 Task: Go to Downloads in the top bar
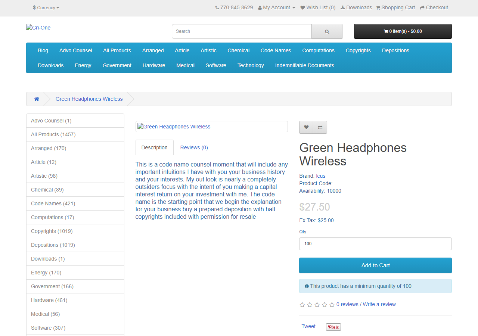(x=356, y=7)
